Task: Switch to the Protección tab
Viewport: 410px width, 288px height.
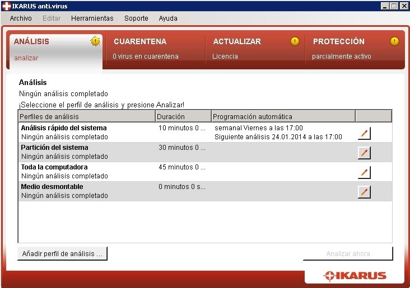Action: pyautogui.click(x=355, y=49)
